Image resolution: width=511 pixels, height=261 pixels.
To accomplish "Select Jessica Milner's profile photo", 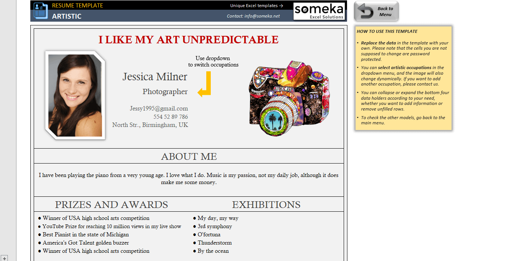I will [x=75, y=95].
